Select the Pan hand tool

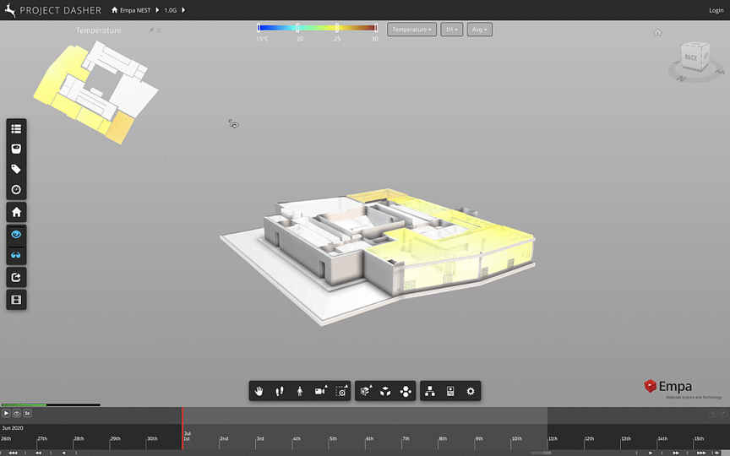(x=259, y=391)
